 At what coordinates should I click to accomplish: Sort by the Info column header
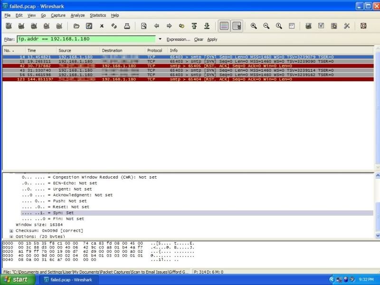click(270, 50)
